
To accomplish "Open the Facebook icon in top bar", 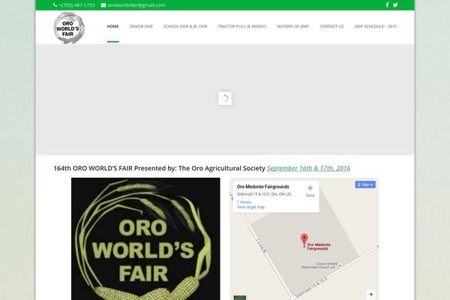I will [387, 5].
